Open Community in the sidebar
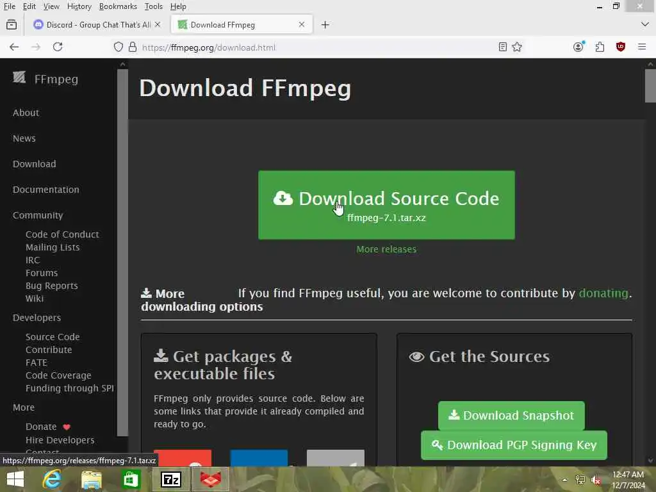 tap(38, 215)
